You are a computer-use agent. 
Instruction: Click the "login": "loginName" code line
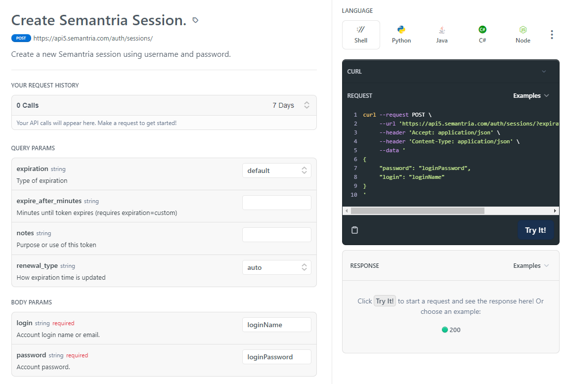pyautogui.click(x=412, y=177)
